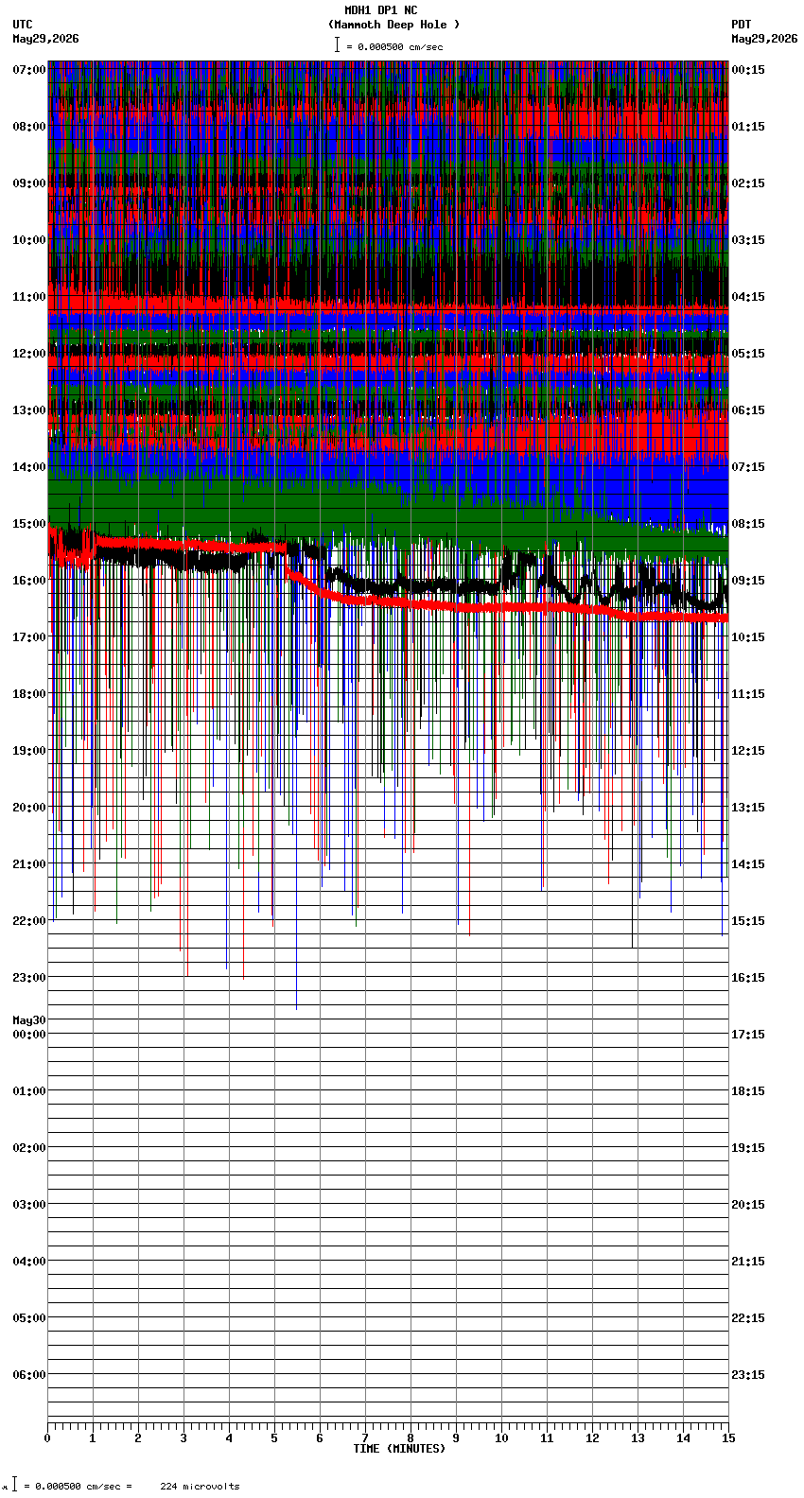Image resolution: width=804 pixels, height=1498 pixels.
Task: Click minute tick label '0' on axis
Action: pos(47,1438)
